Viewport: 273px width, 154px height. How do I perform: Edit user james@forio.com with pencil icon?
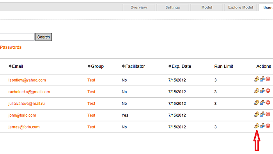click(x=256, y=126)
